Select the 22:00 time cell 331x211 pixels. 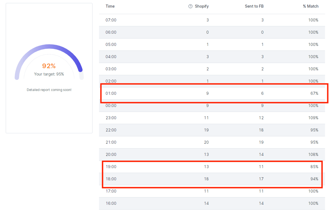click(x=111, y=130)
